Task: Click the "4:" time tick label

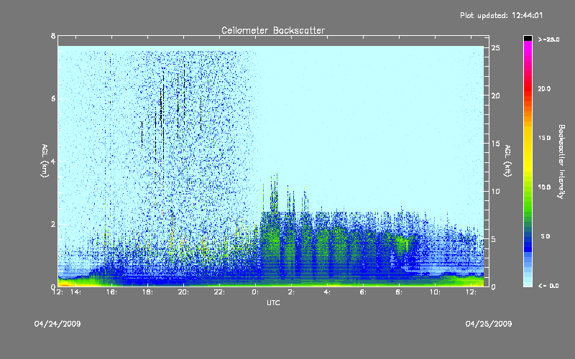Action: point(328,292)
